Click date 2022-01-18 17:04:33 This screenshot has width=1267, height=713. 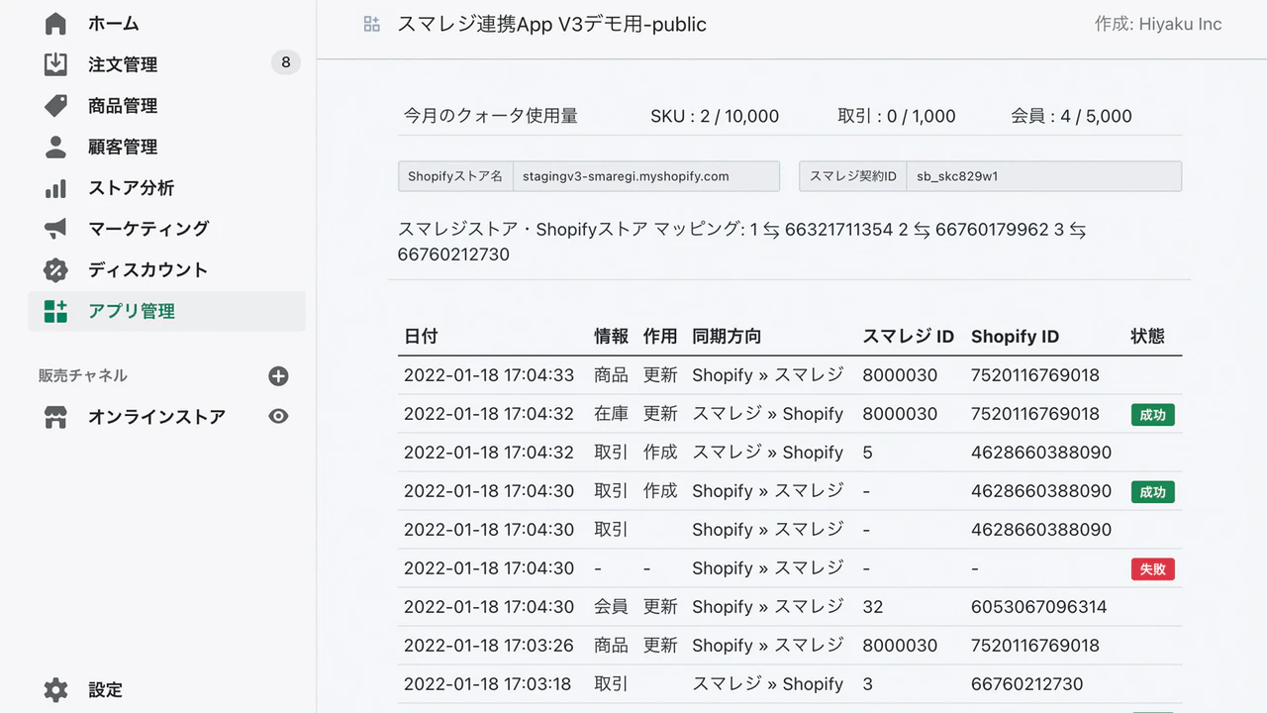pos(489,375)
